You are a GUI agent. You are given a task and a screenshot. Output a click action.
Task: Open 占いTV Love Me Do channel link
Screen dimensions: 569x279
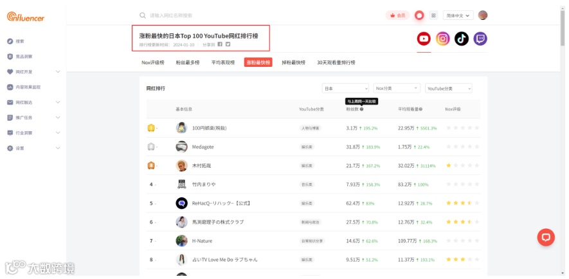click(x=224, y=260)
